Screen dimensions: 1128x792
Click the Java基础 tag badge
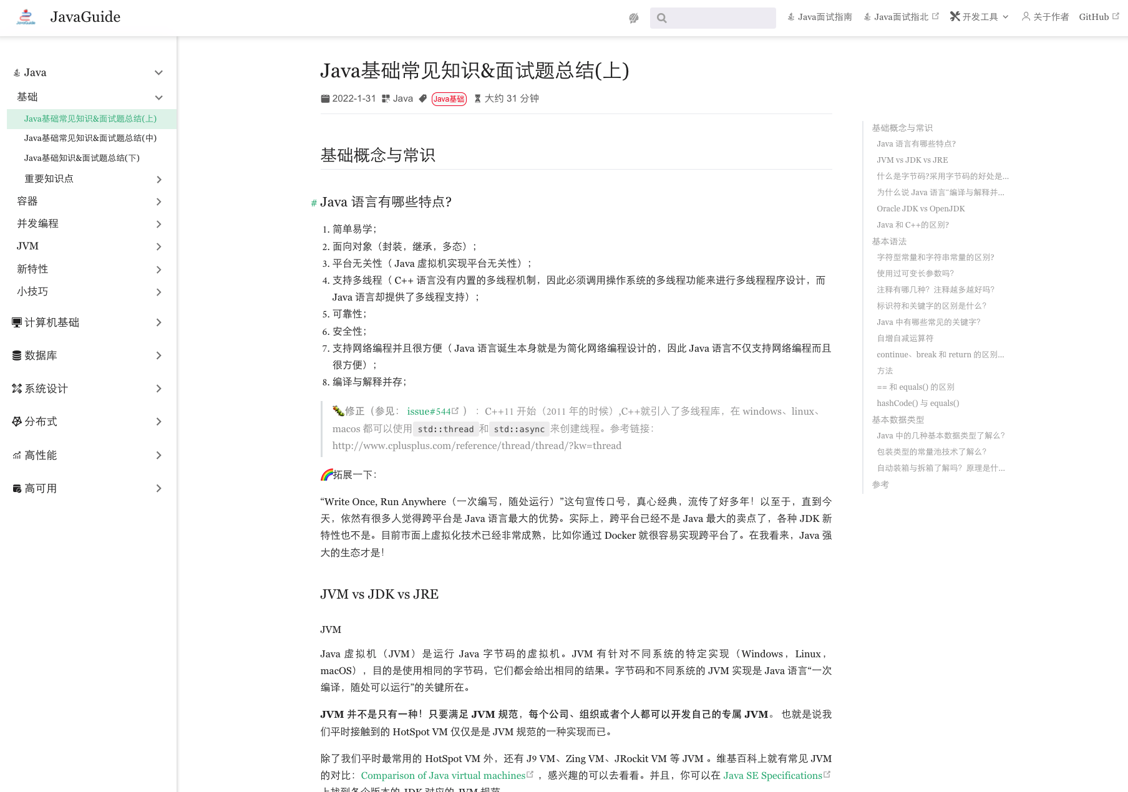448,99
